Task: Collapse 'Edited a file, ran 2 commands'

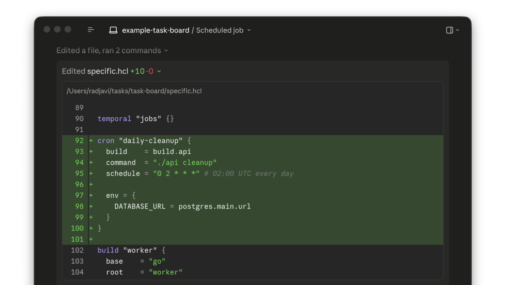Action: pyautogui.click(x=112, y=50)
